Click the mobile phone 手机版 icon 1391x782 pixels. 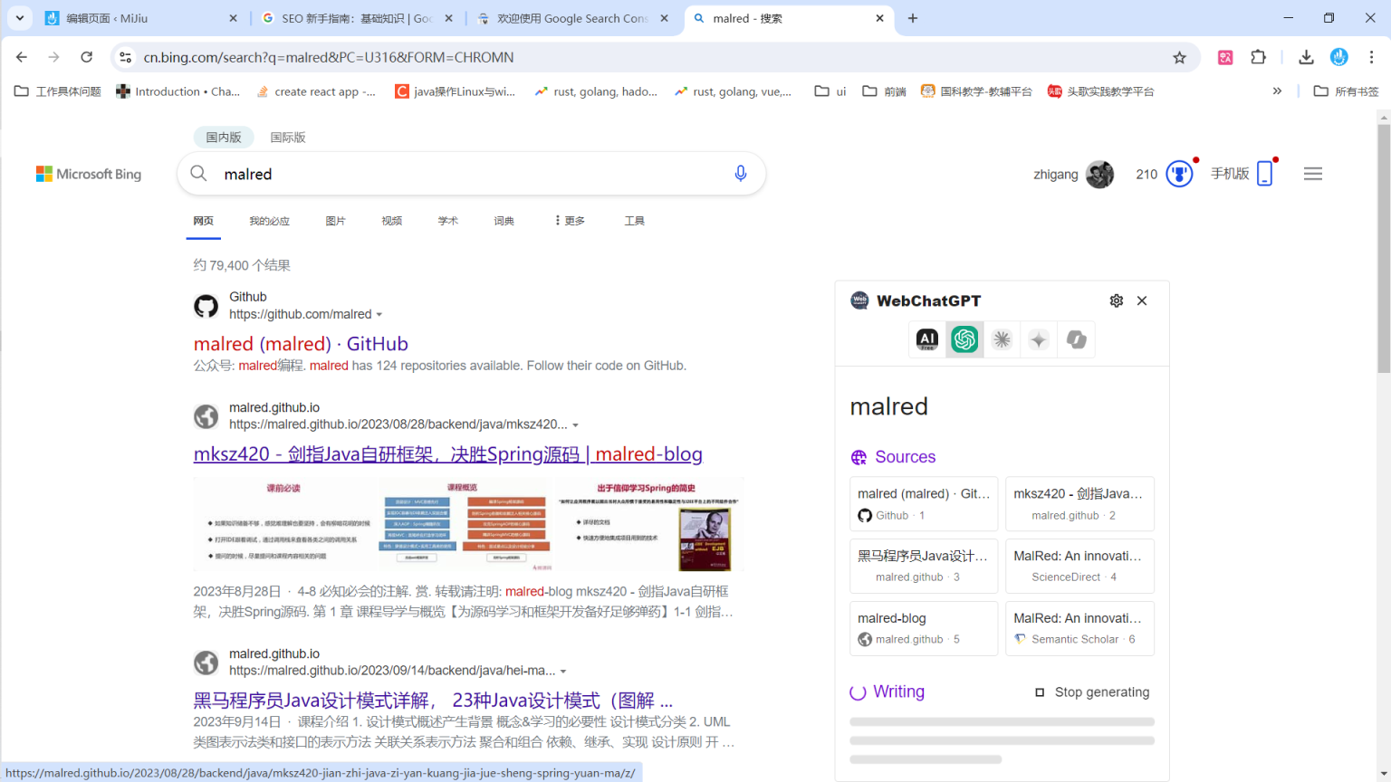click(x=1265, y=173)
